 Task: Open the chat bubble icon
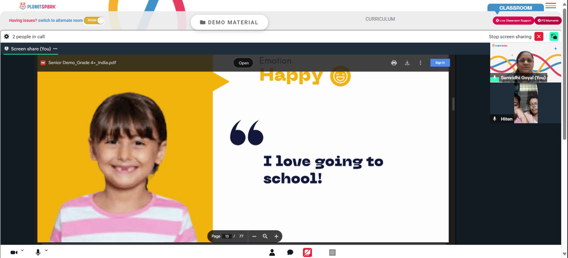pyautogui.click(x=290, y=252)
